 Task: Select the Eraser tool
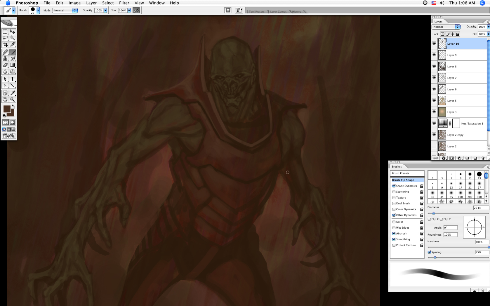pos(5,65)
